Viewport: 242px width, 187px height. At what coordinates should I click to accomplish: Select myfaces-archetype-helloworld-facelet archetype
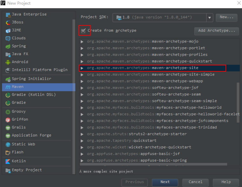click(x=159, y=114)
